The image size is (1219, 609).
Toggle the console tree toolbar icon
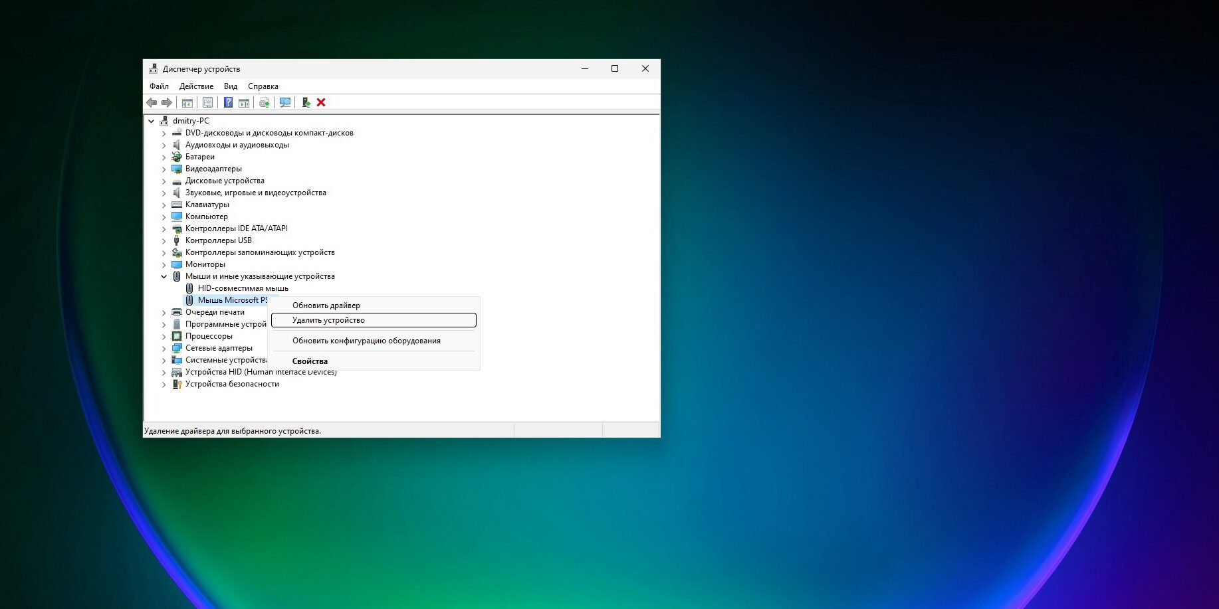[x=187, y=103]
